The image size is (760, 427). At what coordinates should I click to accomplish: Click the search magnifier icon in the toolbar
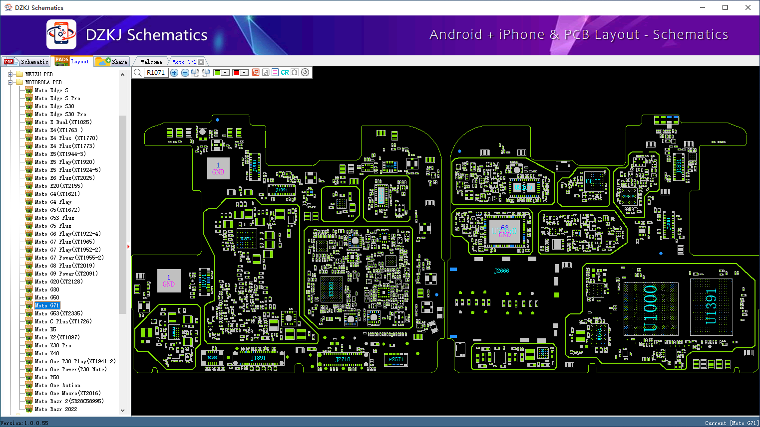point(138,73)
